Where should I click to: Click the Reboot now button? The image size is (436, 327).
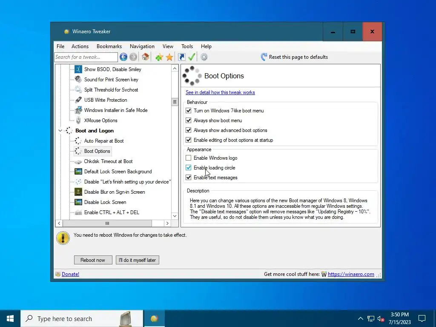click(93, 260)
